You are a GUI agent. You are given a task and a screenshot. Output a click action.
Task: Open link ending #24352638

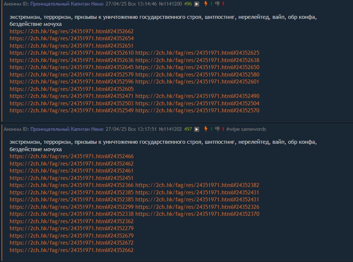[x=197, y=60]
